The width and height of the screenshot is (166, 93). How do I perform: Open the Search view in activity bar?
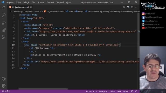tap(4, 16)
